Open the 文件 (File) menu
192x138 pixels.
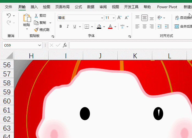coord(9,7)
